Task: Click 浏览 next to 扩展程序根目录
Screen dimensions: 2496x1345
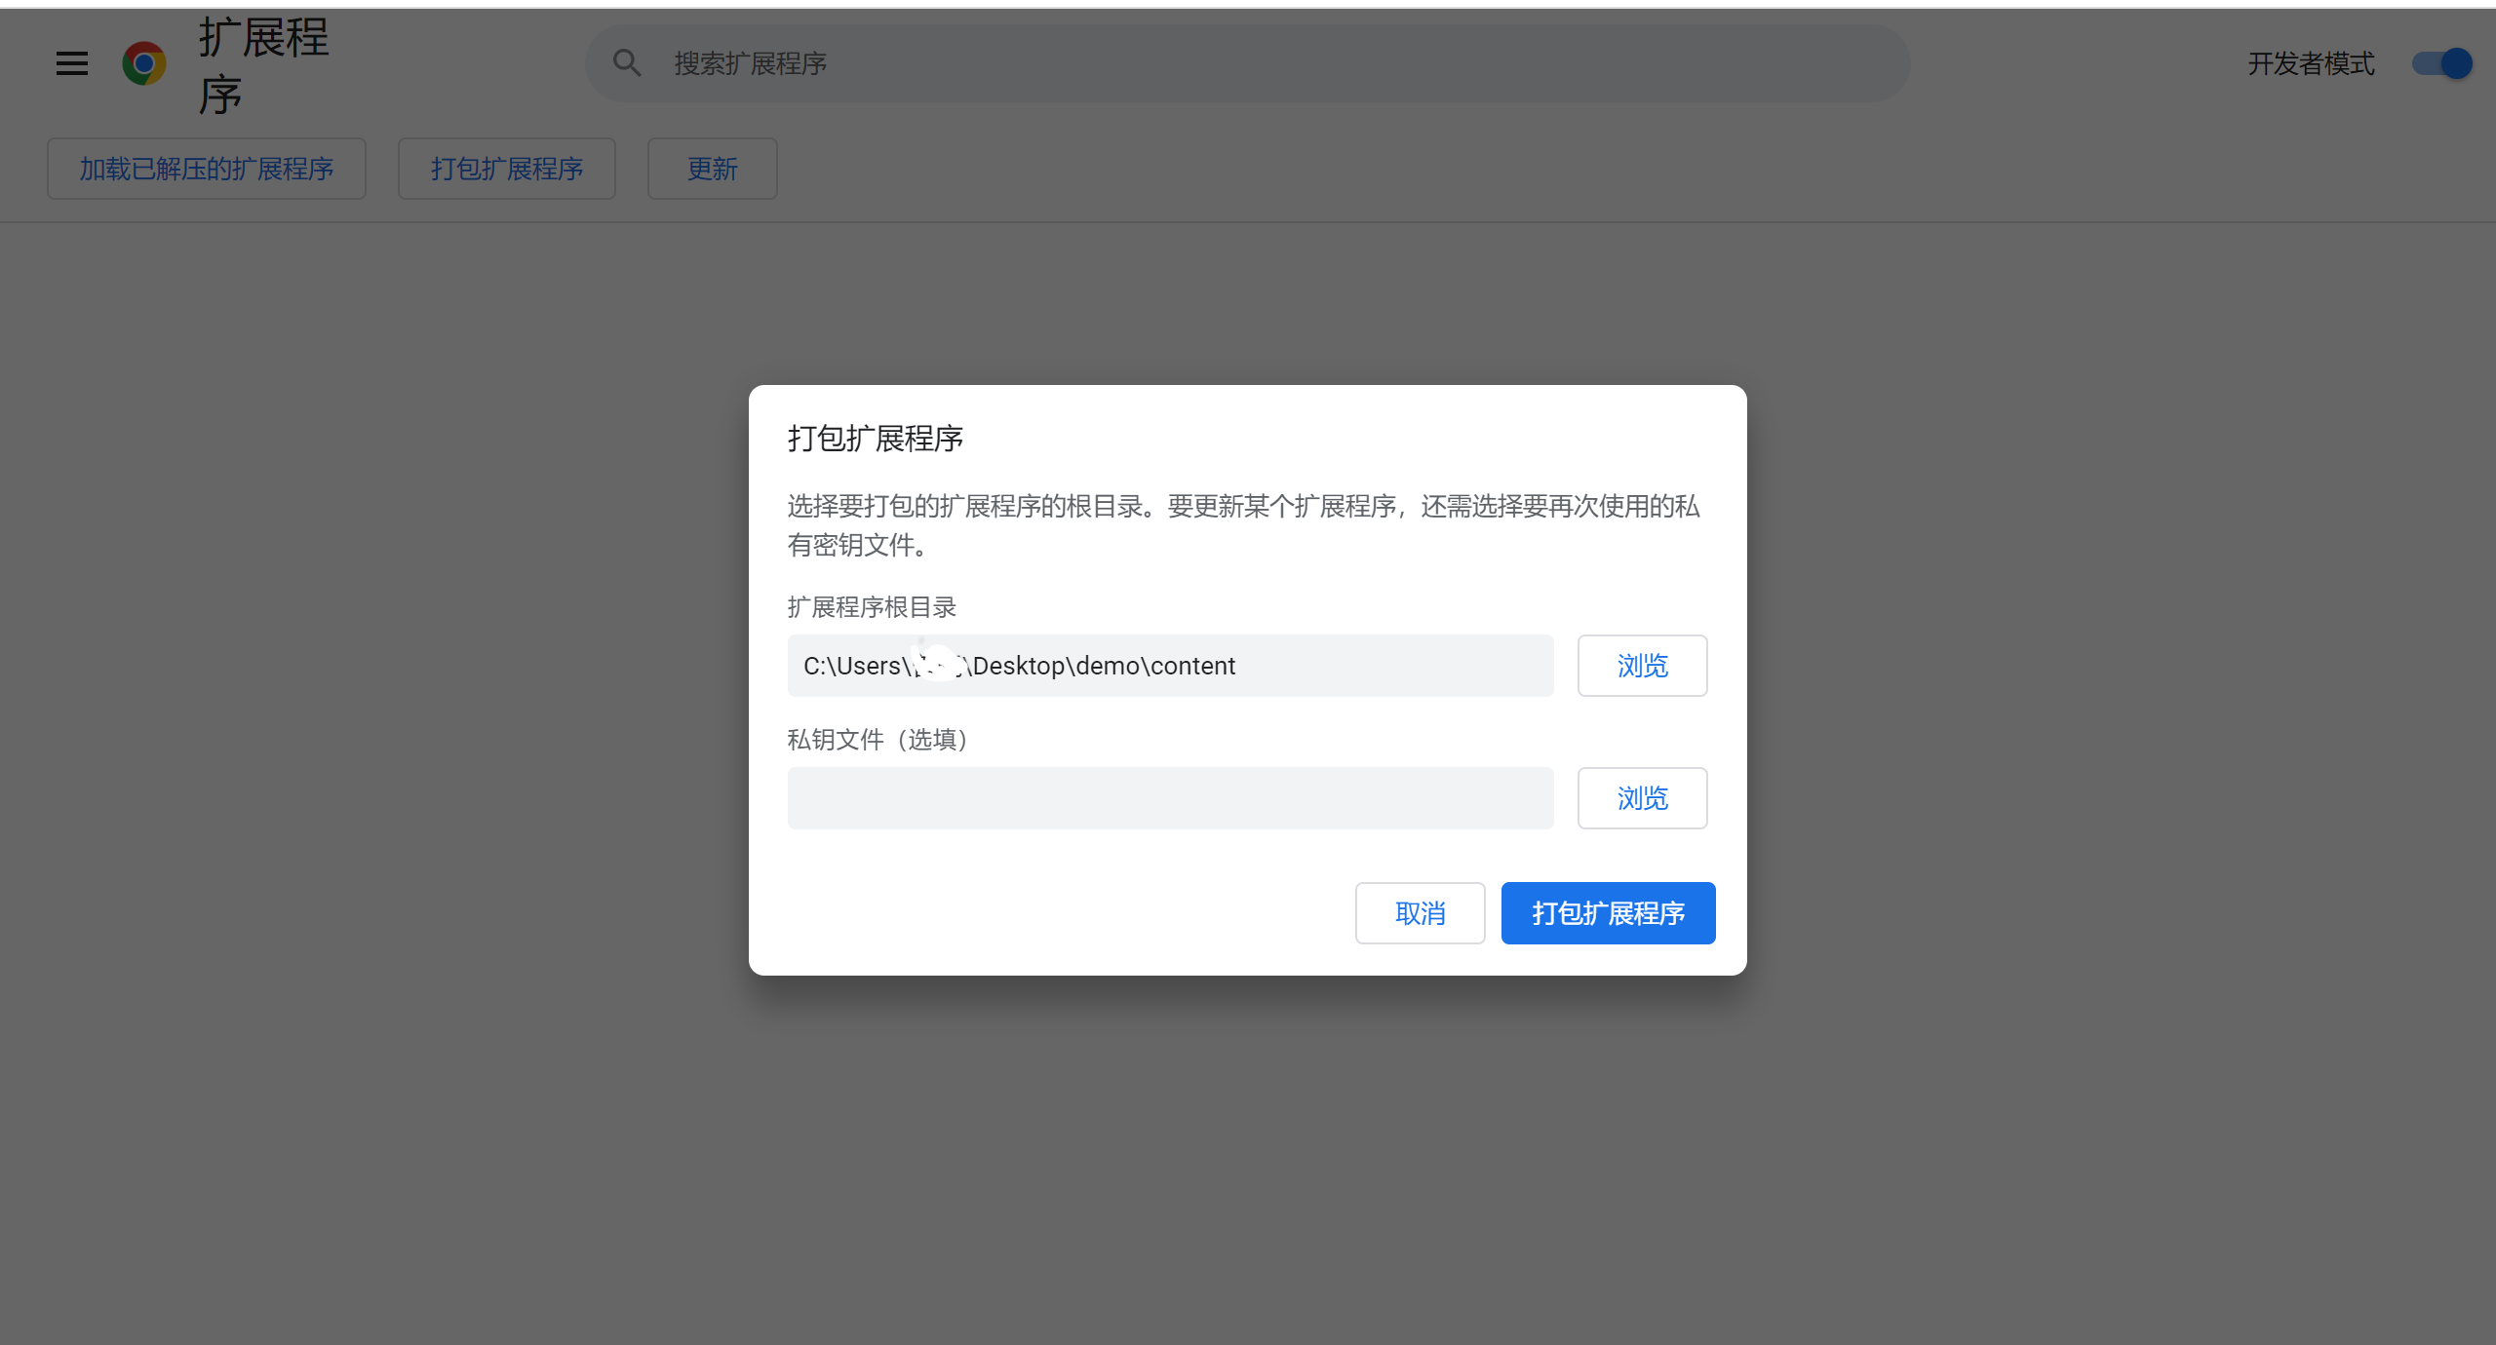Action: point(1642,666)
